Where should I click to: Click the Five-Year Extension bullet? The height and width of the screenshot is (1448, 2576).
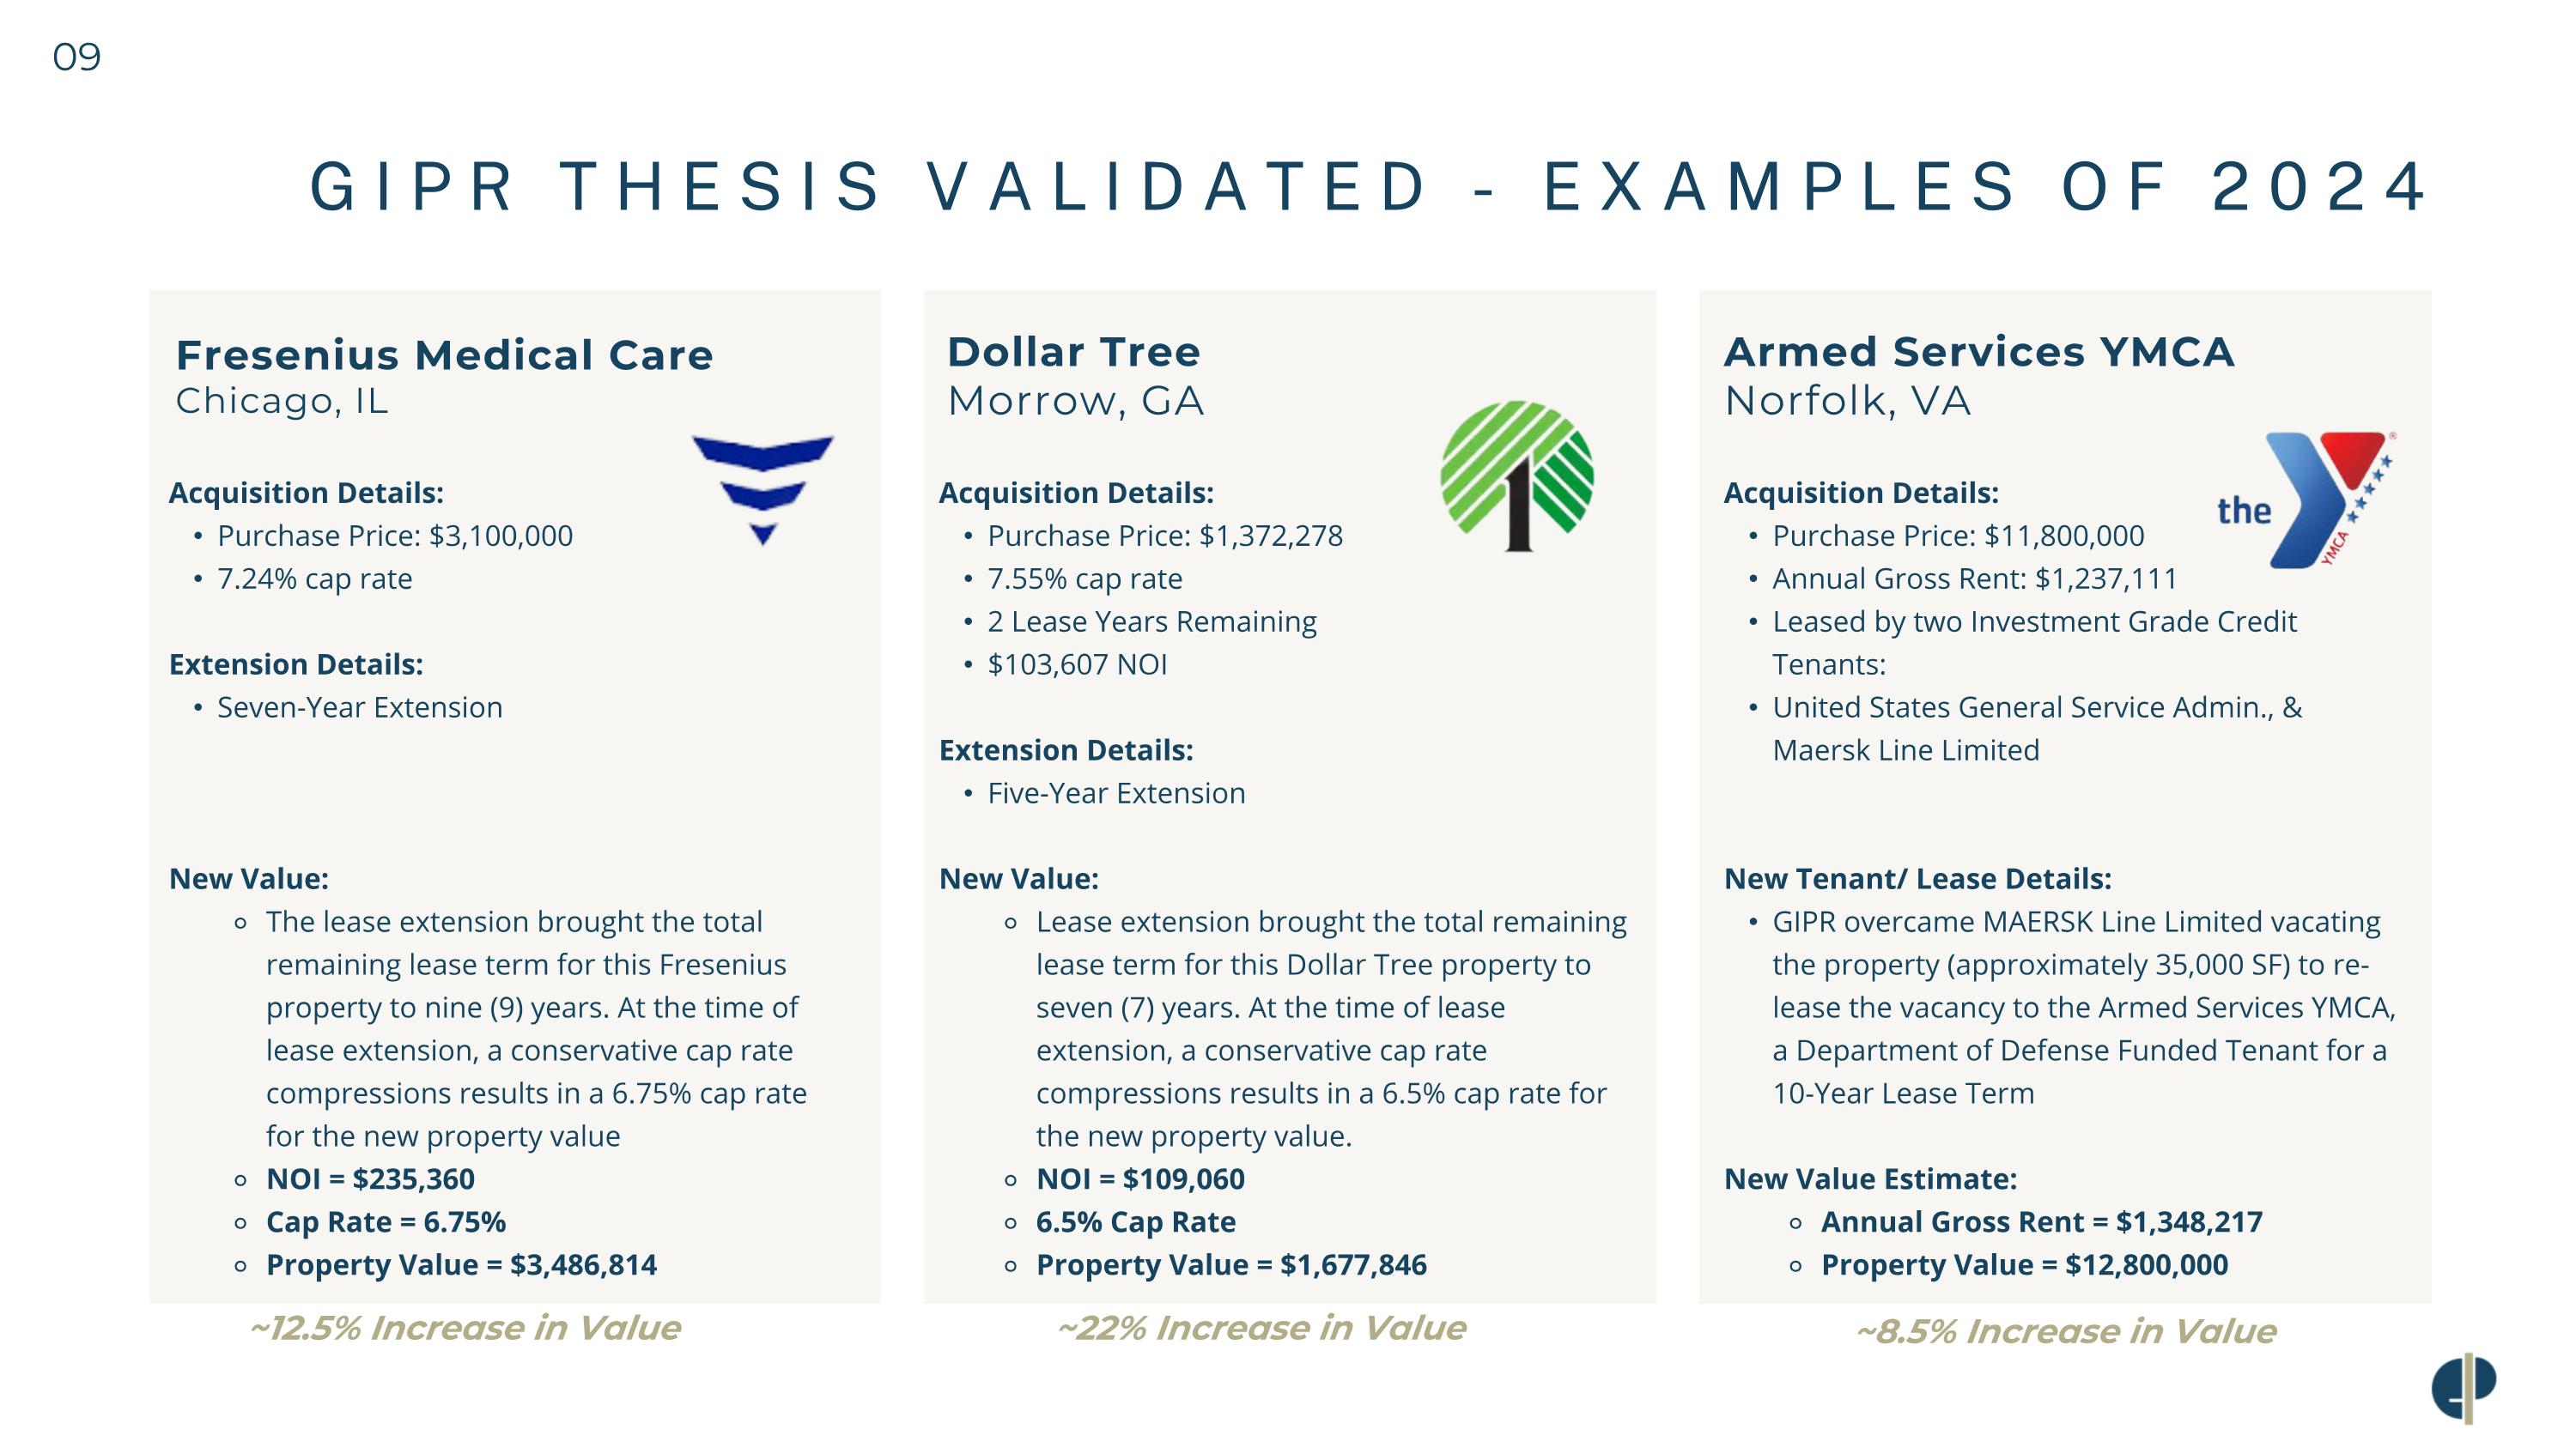[1116, 793]
